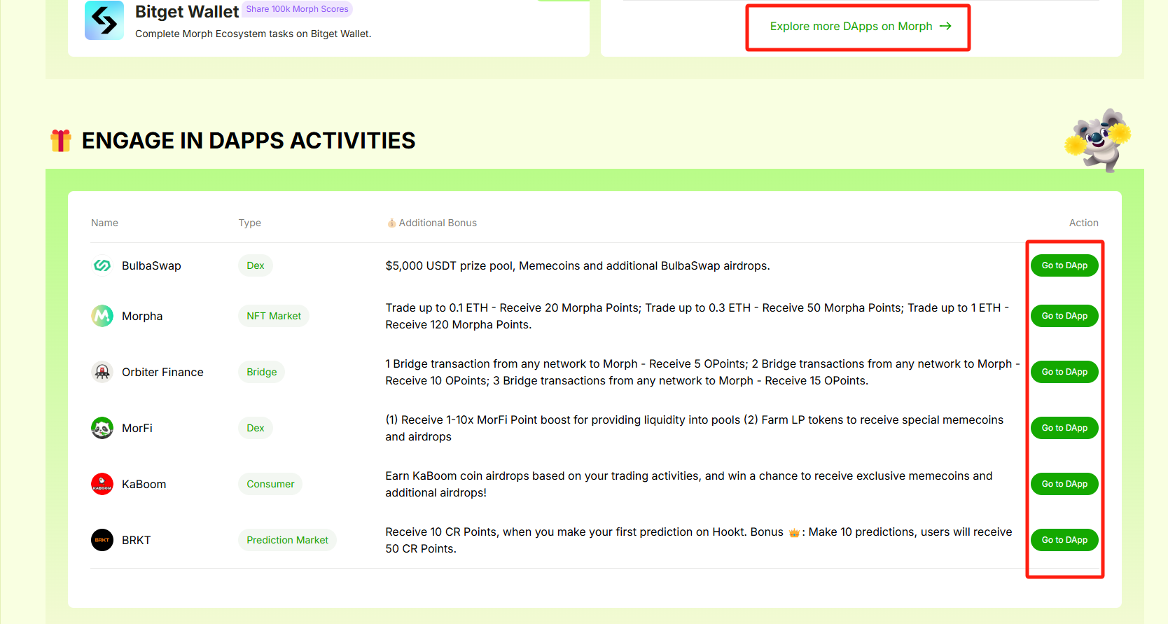Screen dimensions: 1168x624
Task: Click the MorFi panda icon
Action: pyautogui.click(x=102, y=428)
